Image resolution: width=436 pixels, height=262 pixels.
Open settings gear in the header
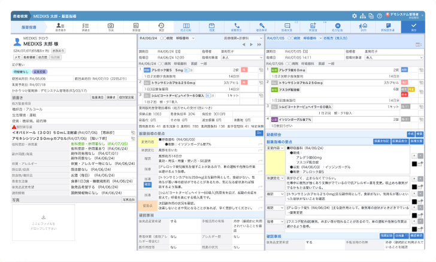355,16
